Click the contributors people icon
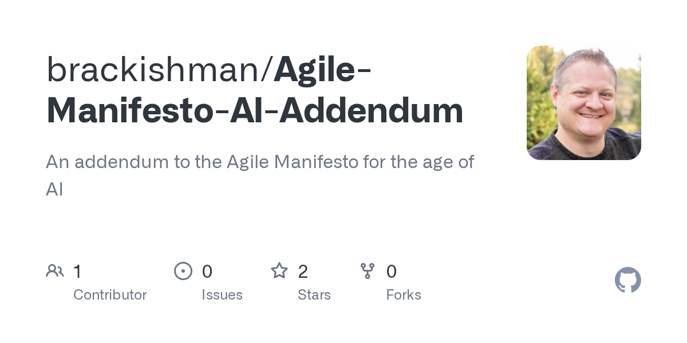 point(55,271)
